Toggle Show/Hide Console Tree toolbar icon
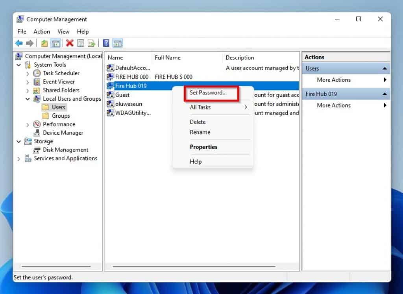 click(x=55, y=43)
